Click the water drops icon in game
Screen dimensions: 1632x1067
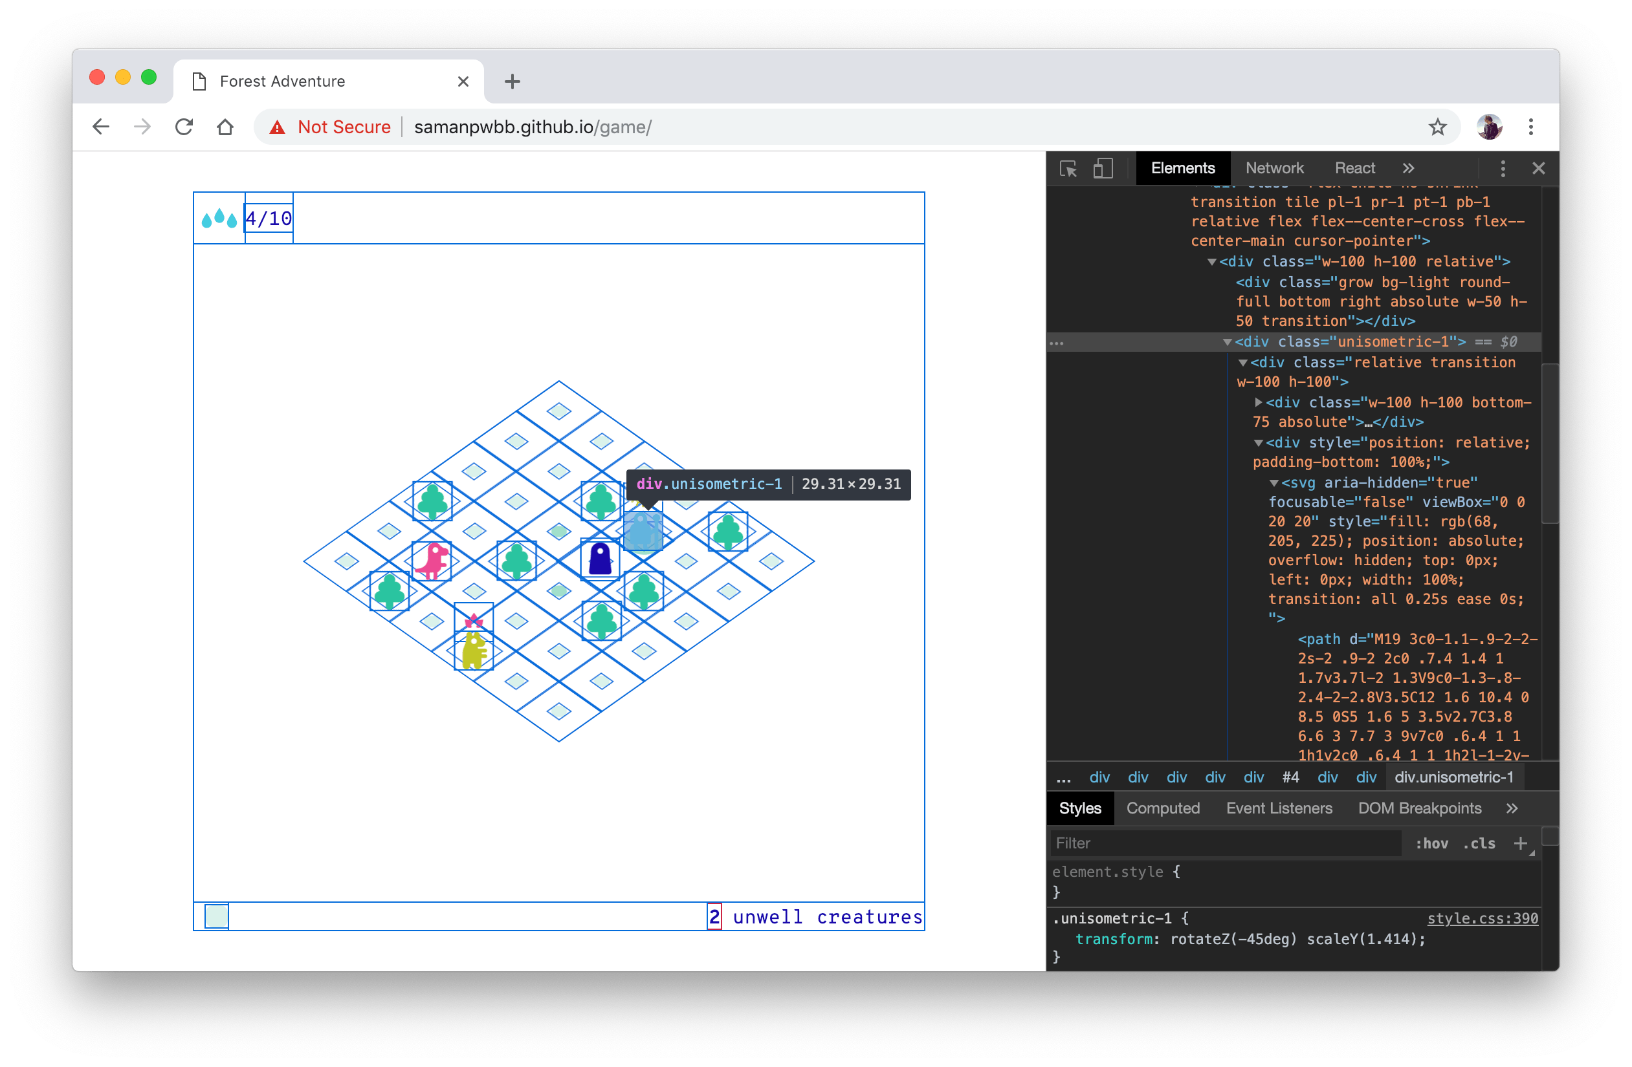click(x=219, y=219)
